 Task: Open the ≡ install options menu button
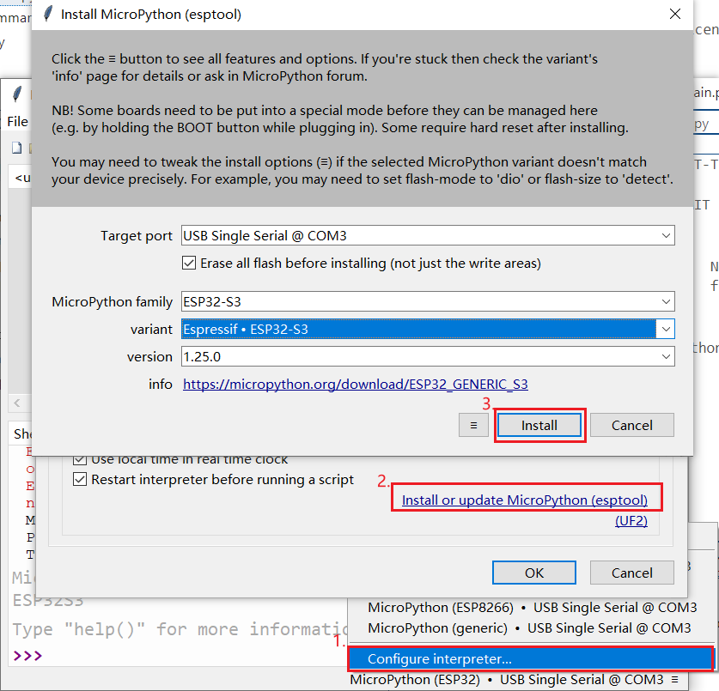pyautogui.click(x=473, y=425)
